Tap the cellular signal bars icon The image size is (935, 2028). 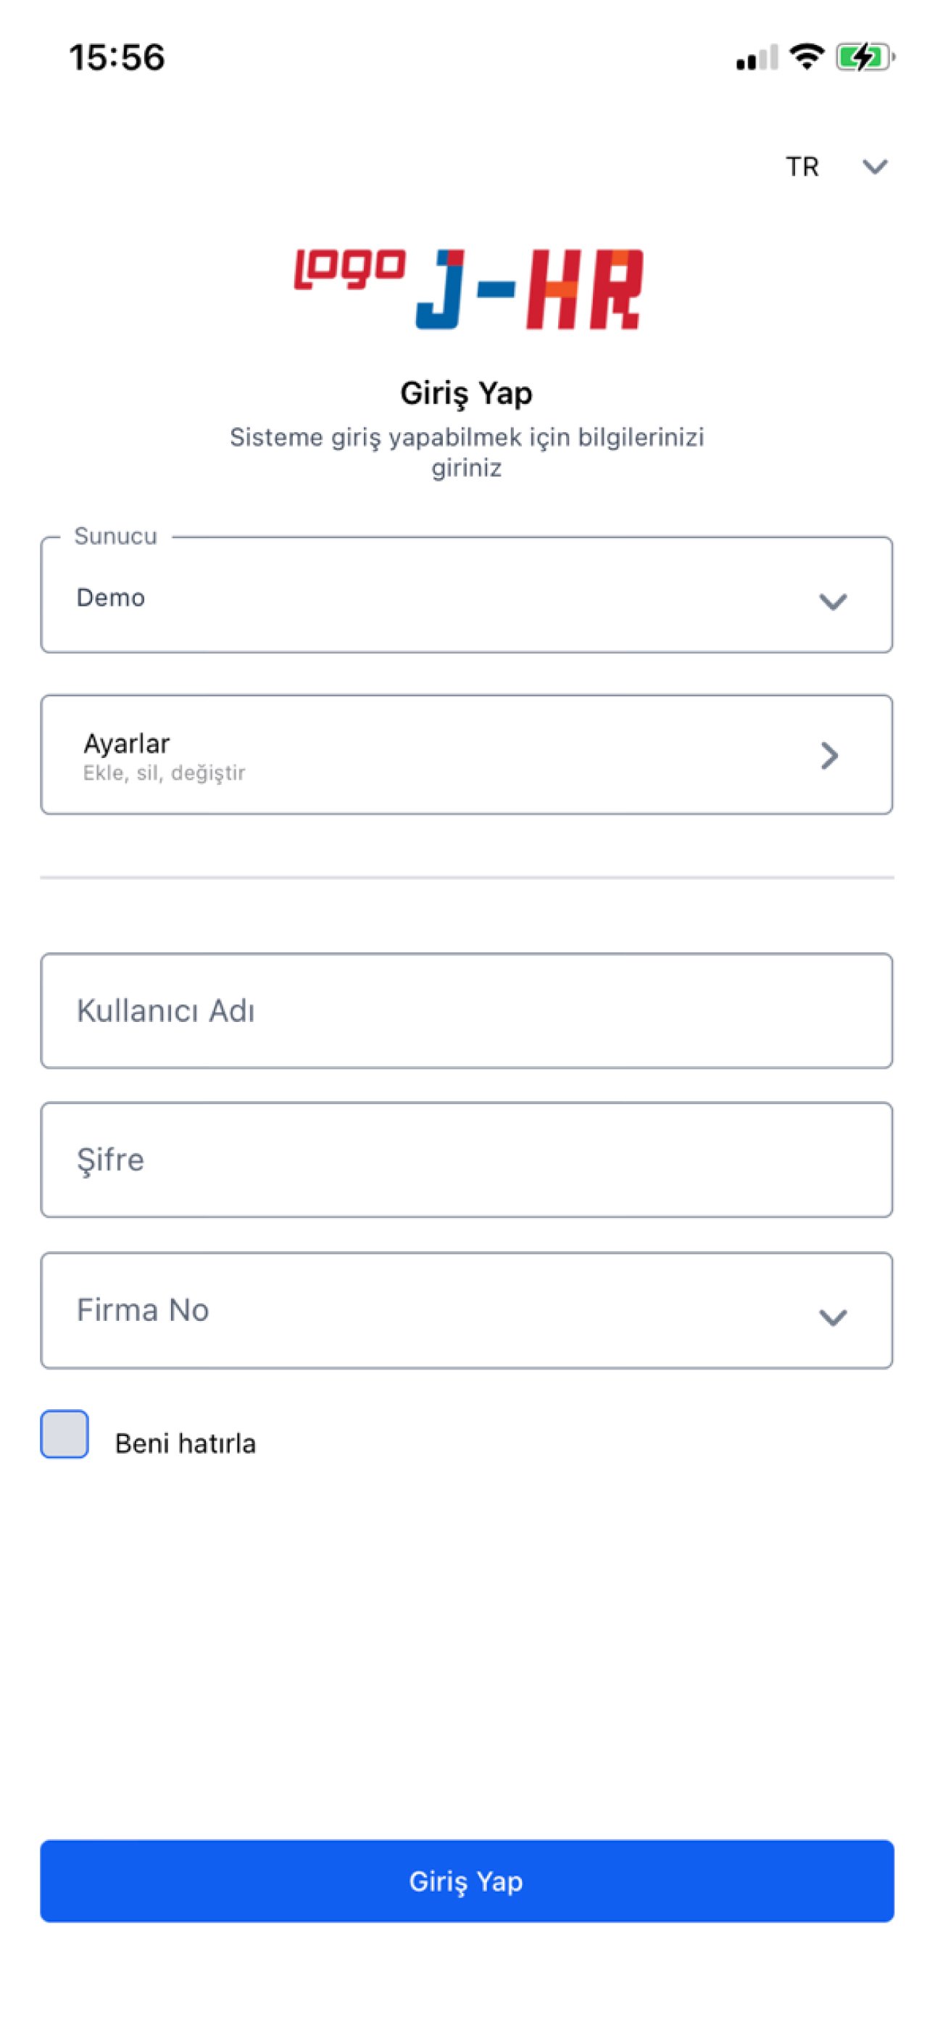tap(757, 58)
